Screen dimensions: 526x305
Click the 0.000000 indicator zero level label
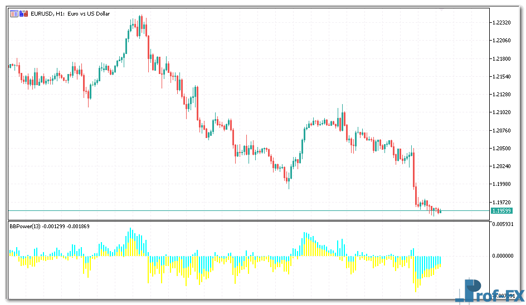pyautogui.click(x=505, y=256)
